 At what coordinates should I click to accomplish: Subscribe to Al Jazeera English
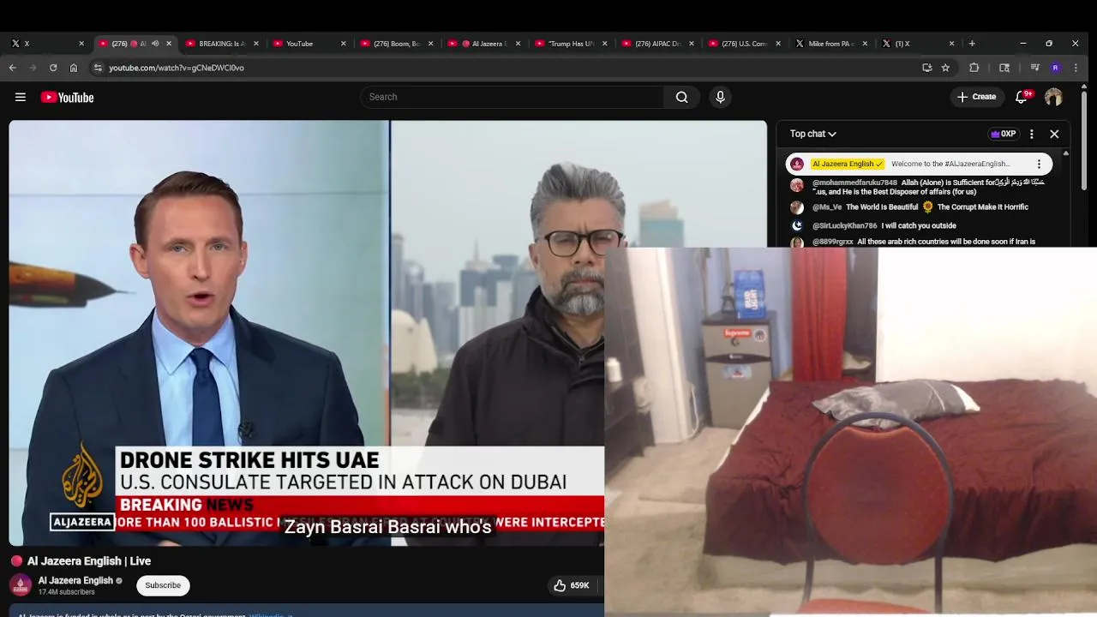(163, 585)
